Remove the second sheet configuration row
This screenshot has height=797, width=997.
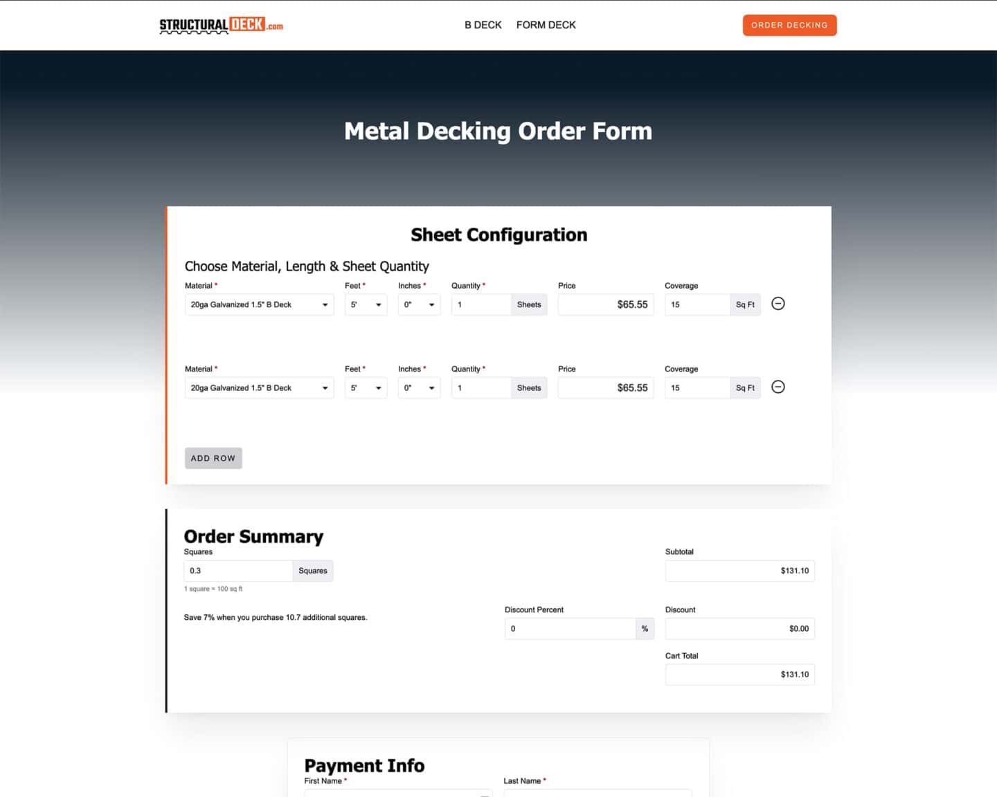point(778,387)
